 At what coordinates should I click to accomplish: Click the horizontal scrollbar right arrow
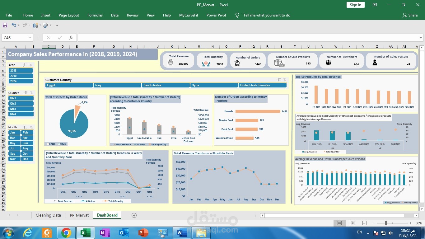(x=416, y=215)
